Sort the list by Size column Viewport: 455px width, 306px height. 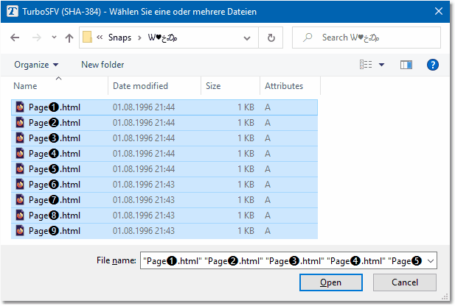pos(213,86)
